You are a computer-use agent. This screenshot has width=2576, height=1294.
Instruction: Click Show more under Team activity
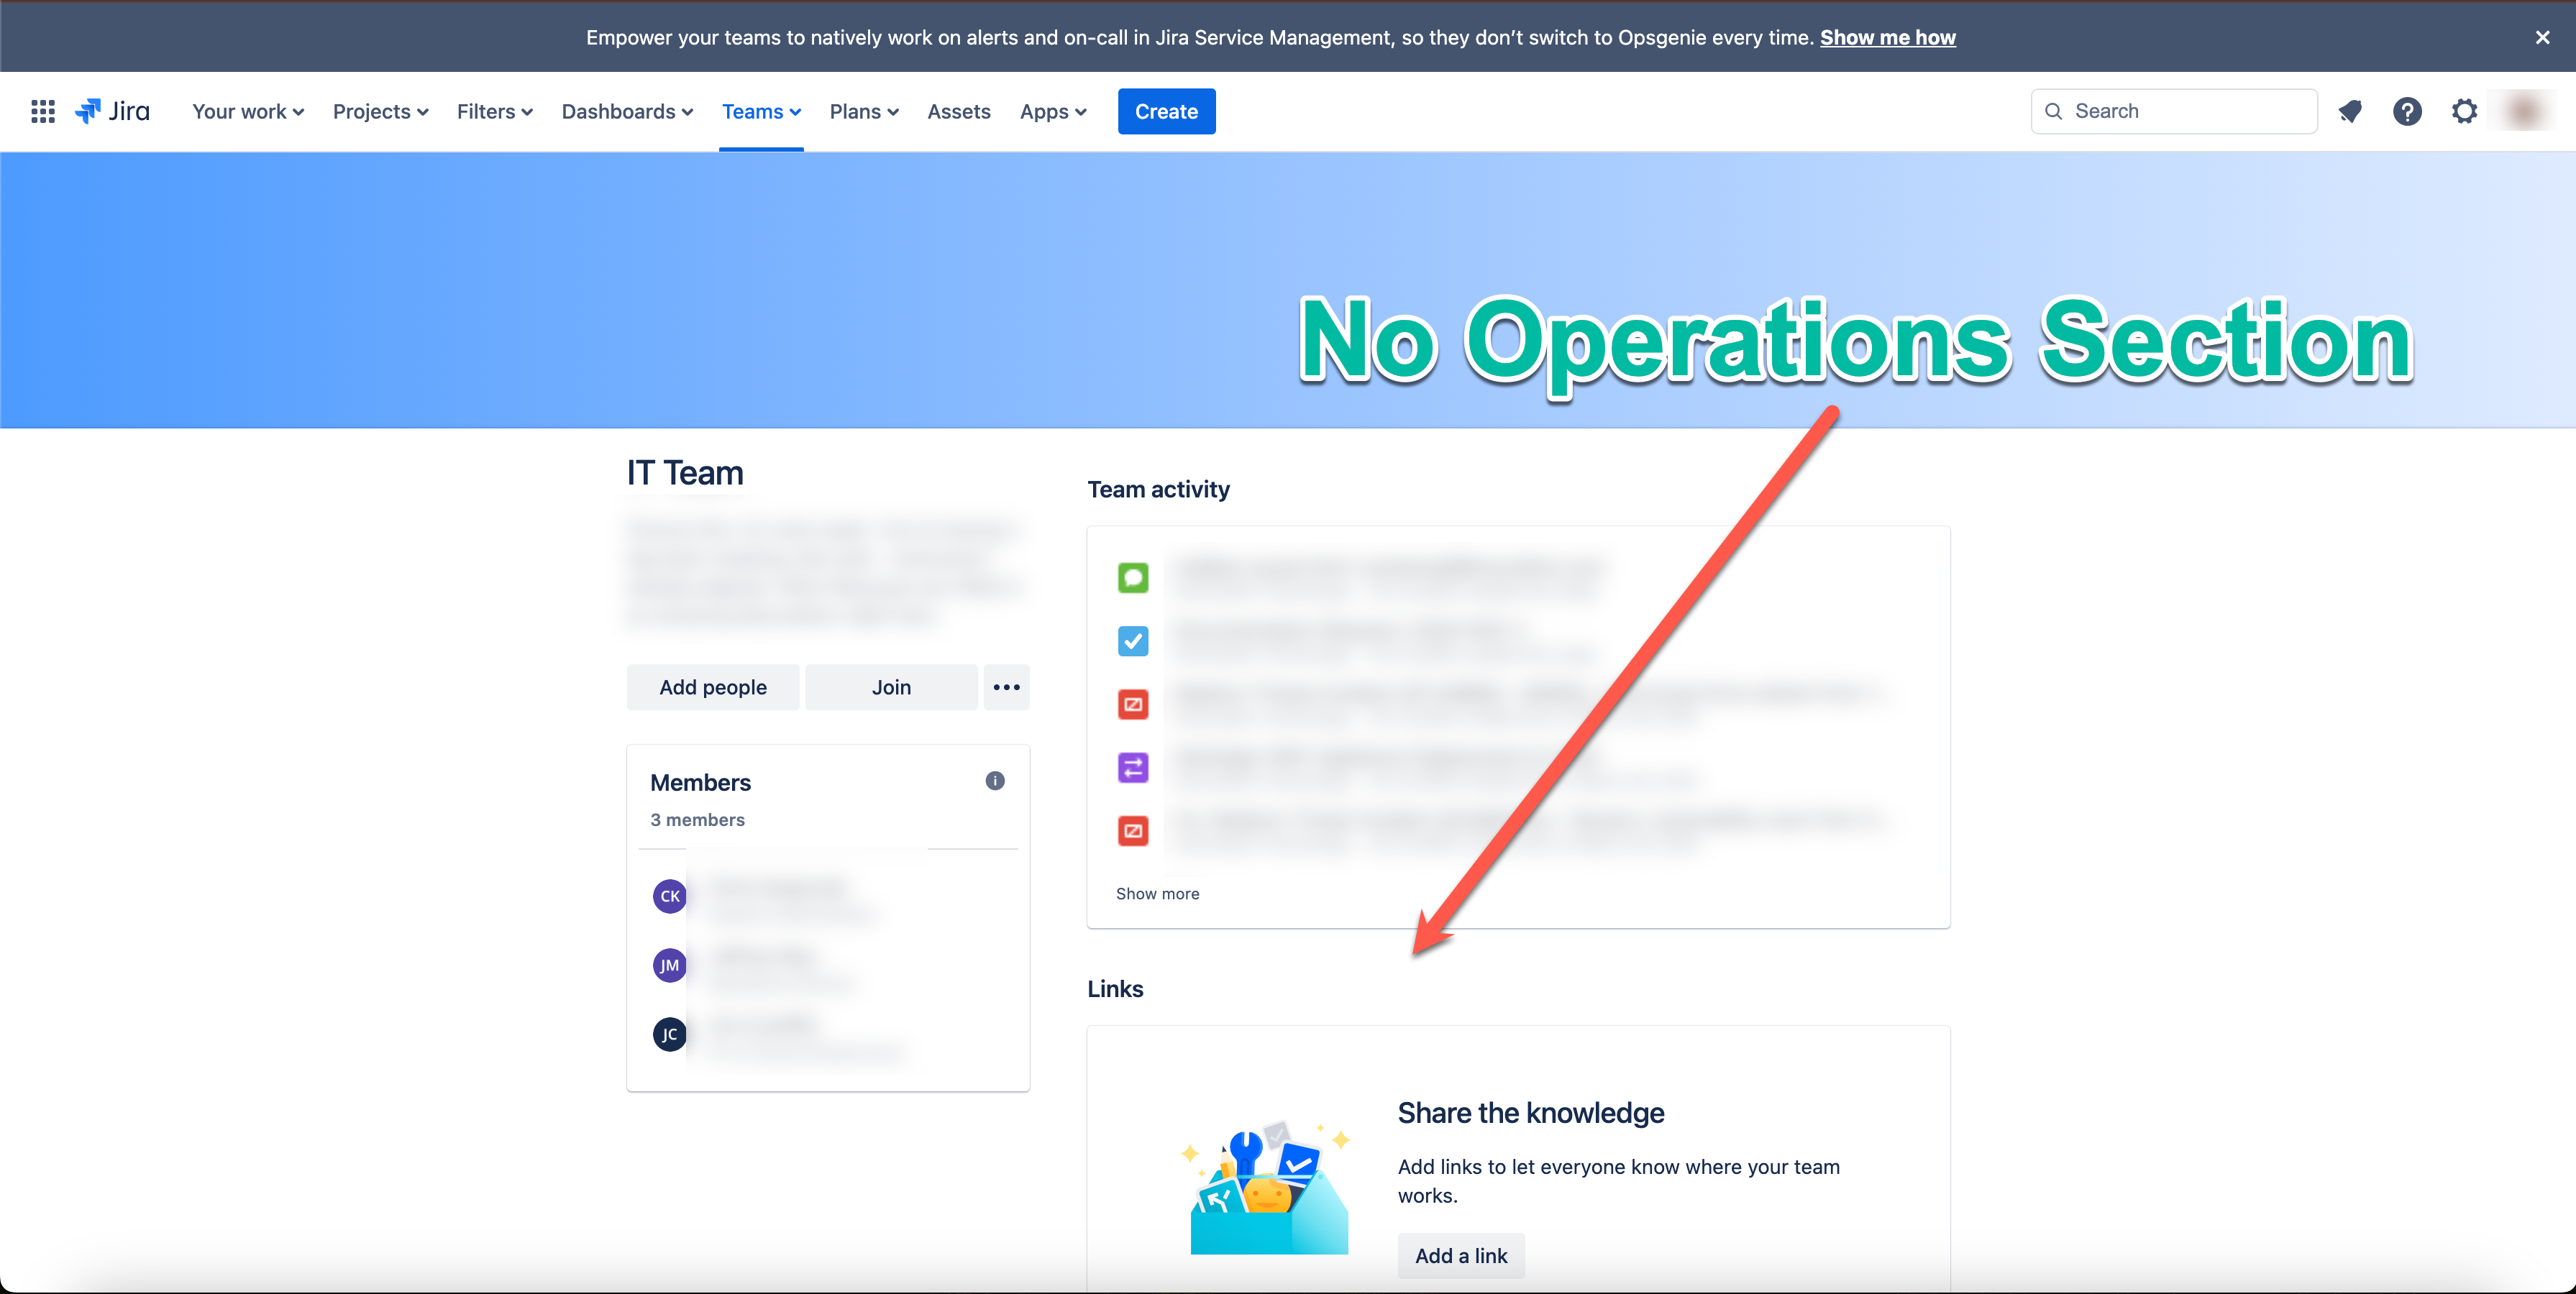[1157, 893]
